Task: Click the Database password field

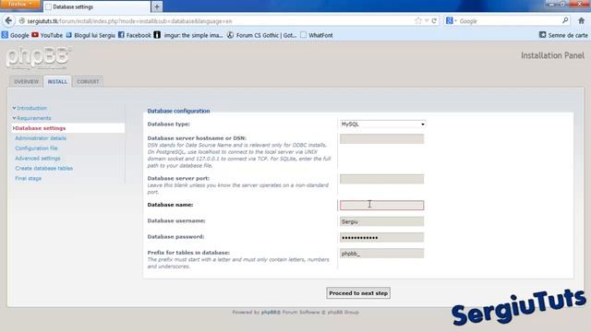Action: [x=381, y=238]
